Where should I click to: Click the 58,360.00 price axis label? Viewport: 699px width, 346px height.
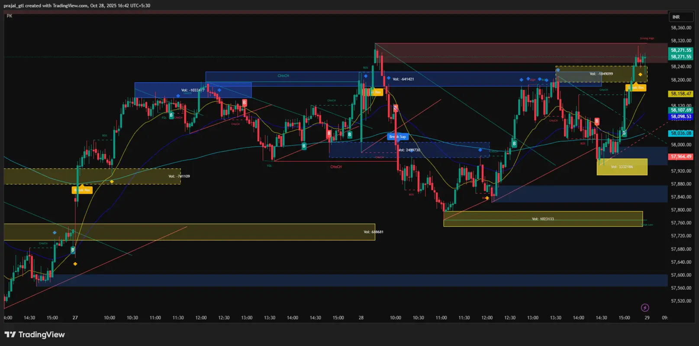[x=681, y=28]
